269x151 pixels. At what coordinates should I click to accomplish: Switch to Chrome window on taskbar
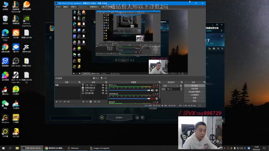tap(54, 148)
